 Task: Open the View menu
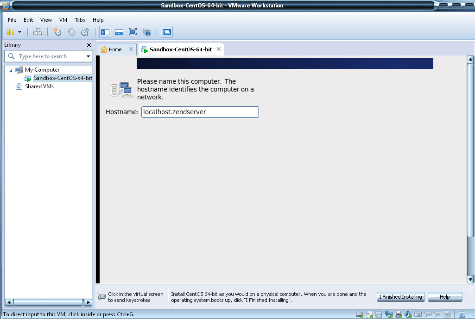46,19
